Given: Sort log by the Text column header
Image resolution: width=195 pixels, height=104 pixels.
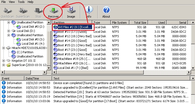Looking at the screenshot, I should pyautogui.click(x=121, y=78).
